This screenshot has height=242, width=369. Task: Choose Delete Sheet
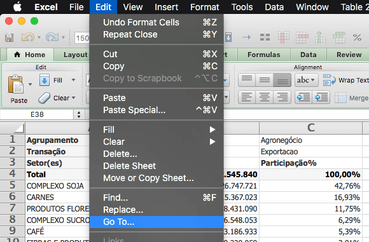pos(157,166)
